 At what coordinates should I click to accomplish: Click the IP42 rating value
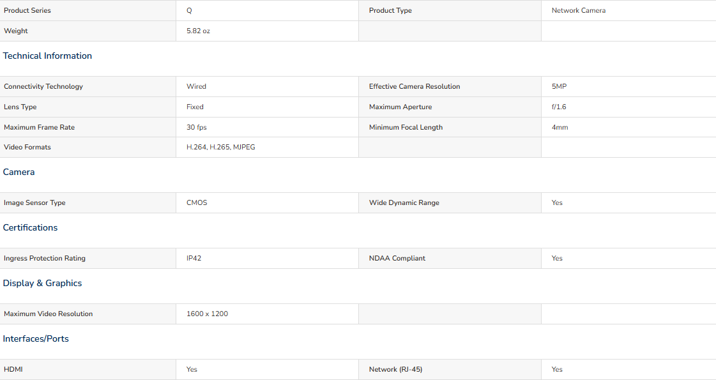pyautogui.click(x=194, y=258)
